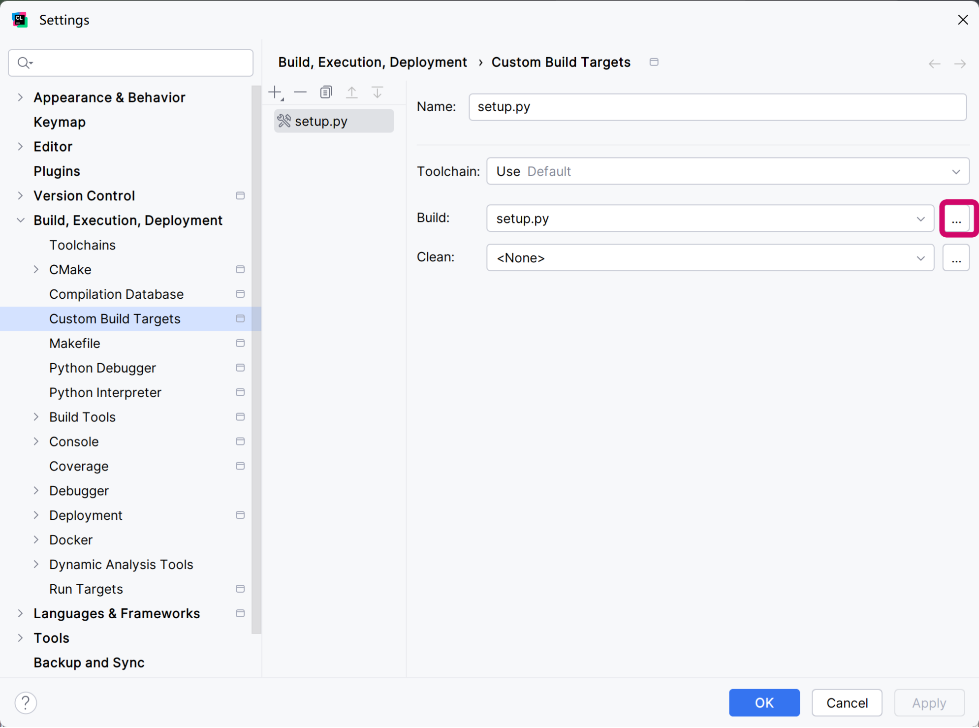
Task: Click the help question mark icon
Action: click(x=26, y=702)
